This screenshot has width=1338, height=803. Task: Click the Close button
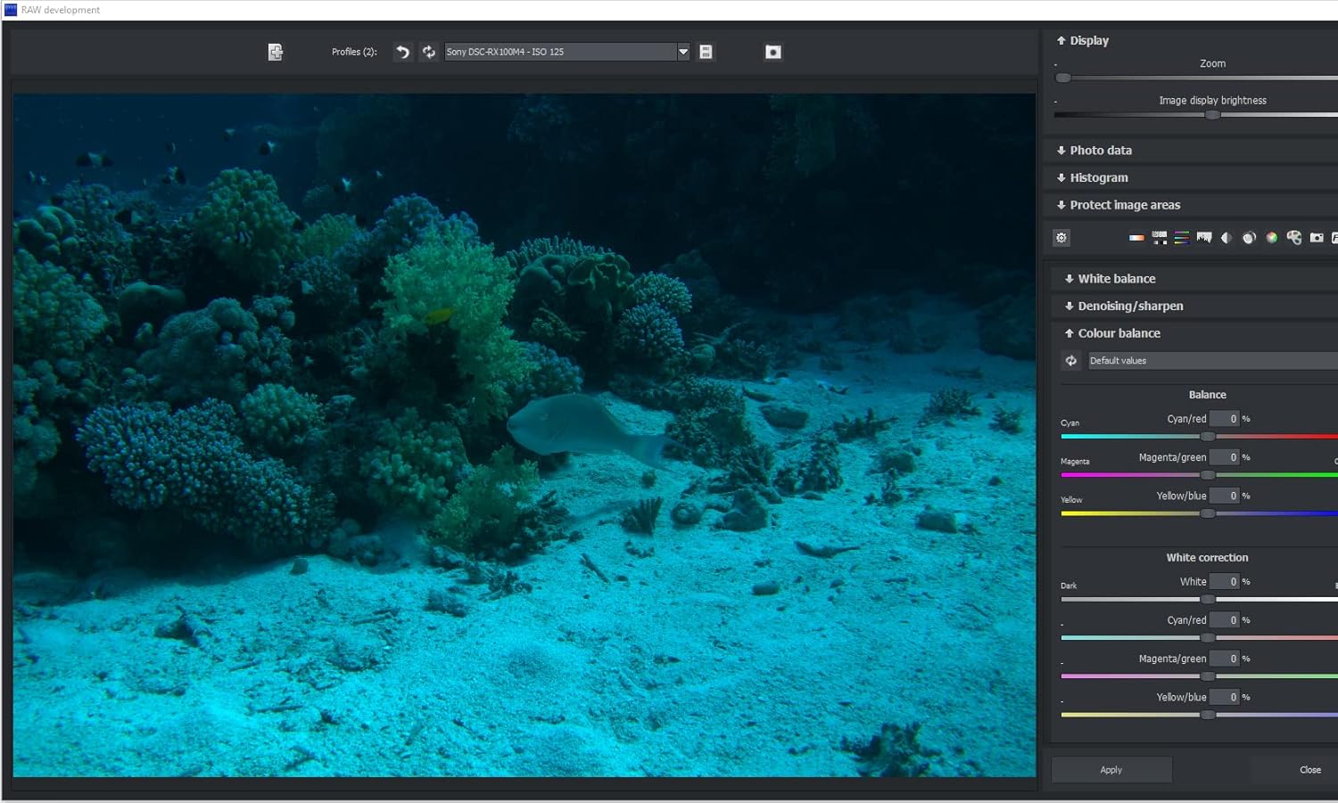point(1309,770)
